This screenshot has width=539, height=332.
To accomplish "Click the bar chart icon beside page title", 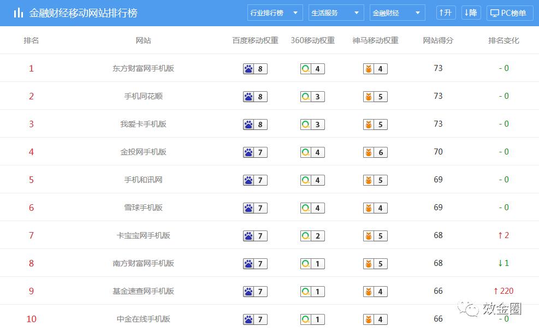I will tap(18, 13).
